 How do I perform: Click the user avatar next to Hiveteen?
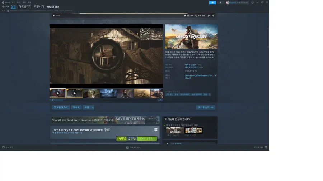pos(227,3)
